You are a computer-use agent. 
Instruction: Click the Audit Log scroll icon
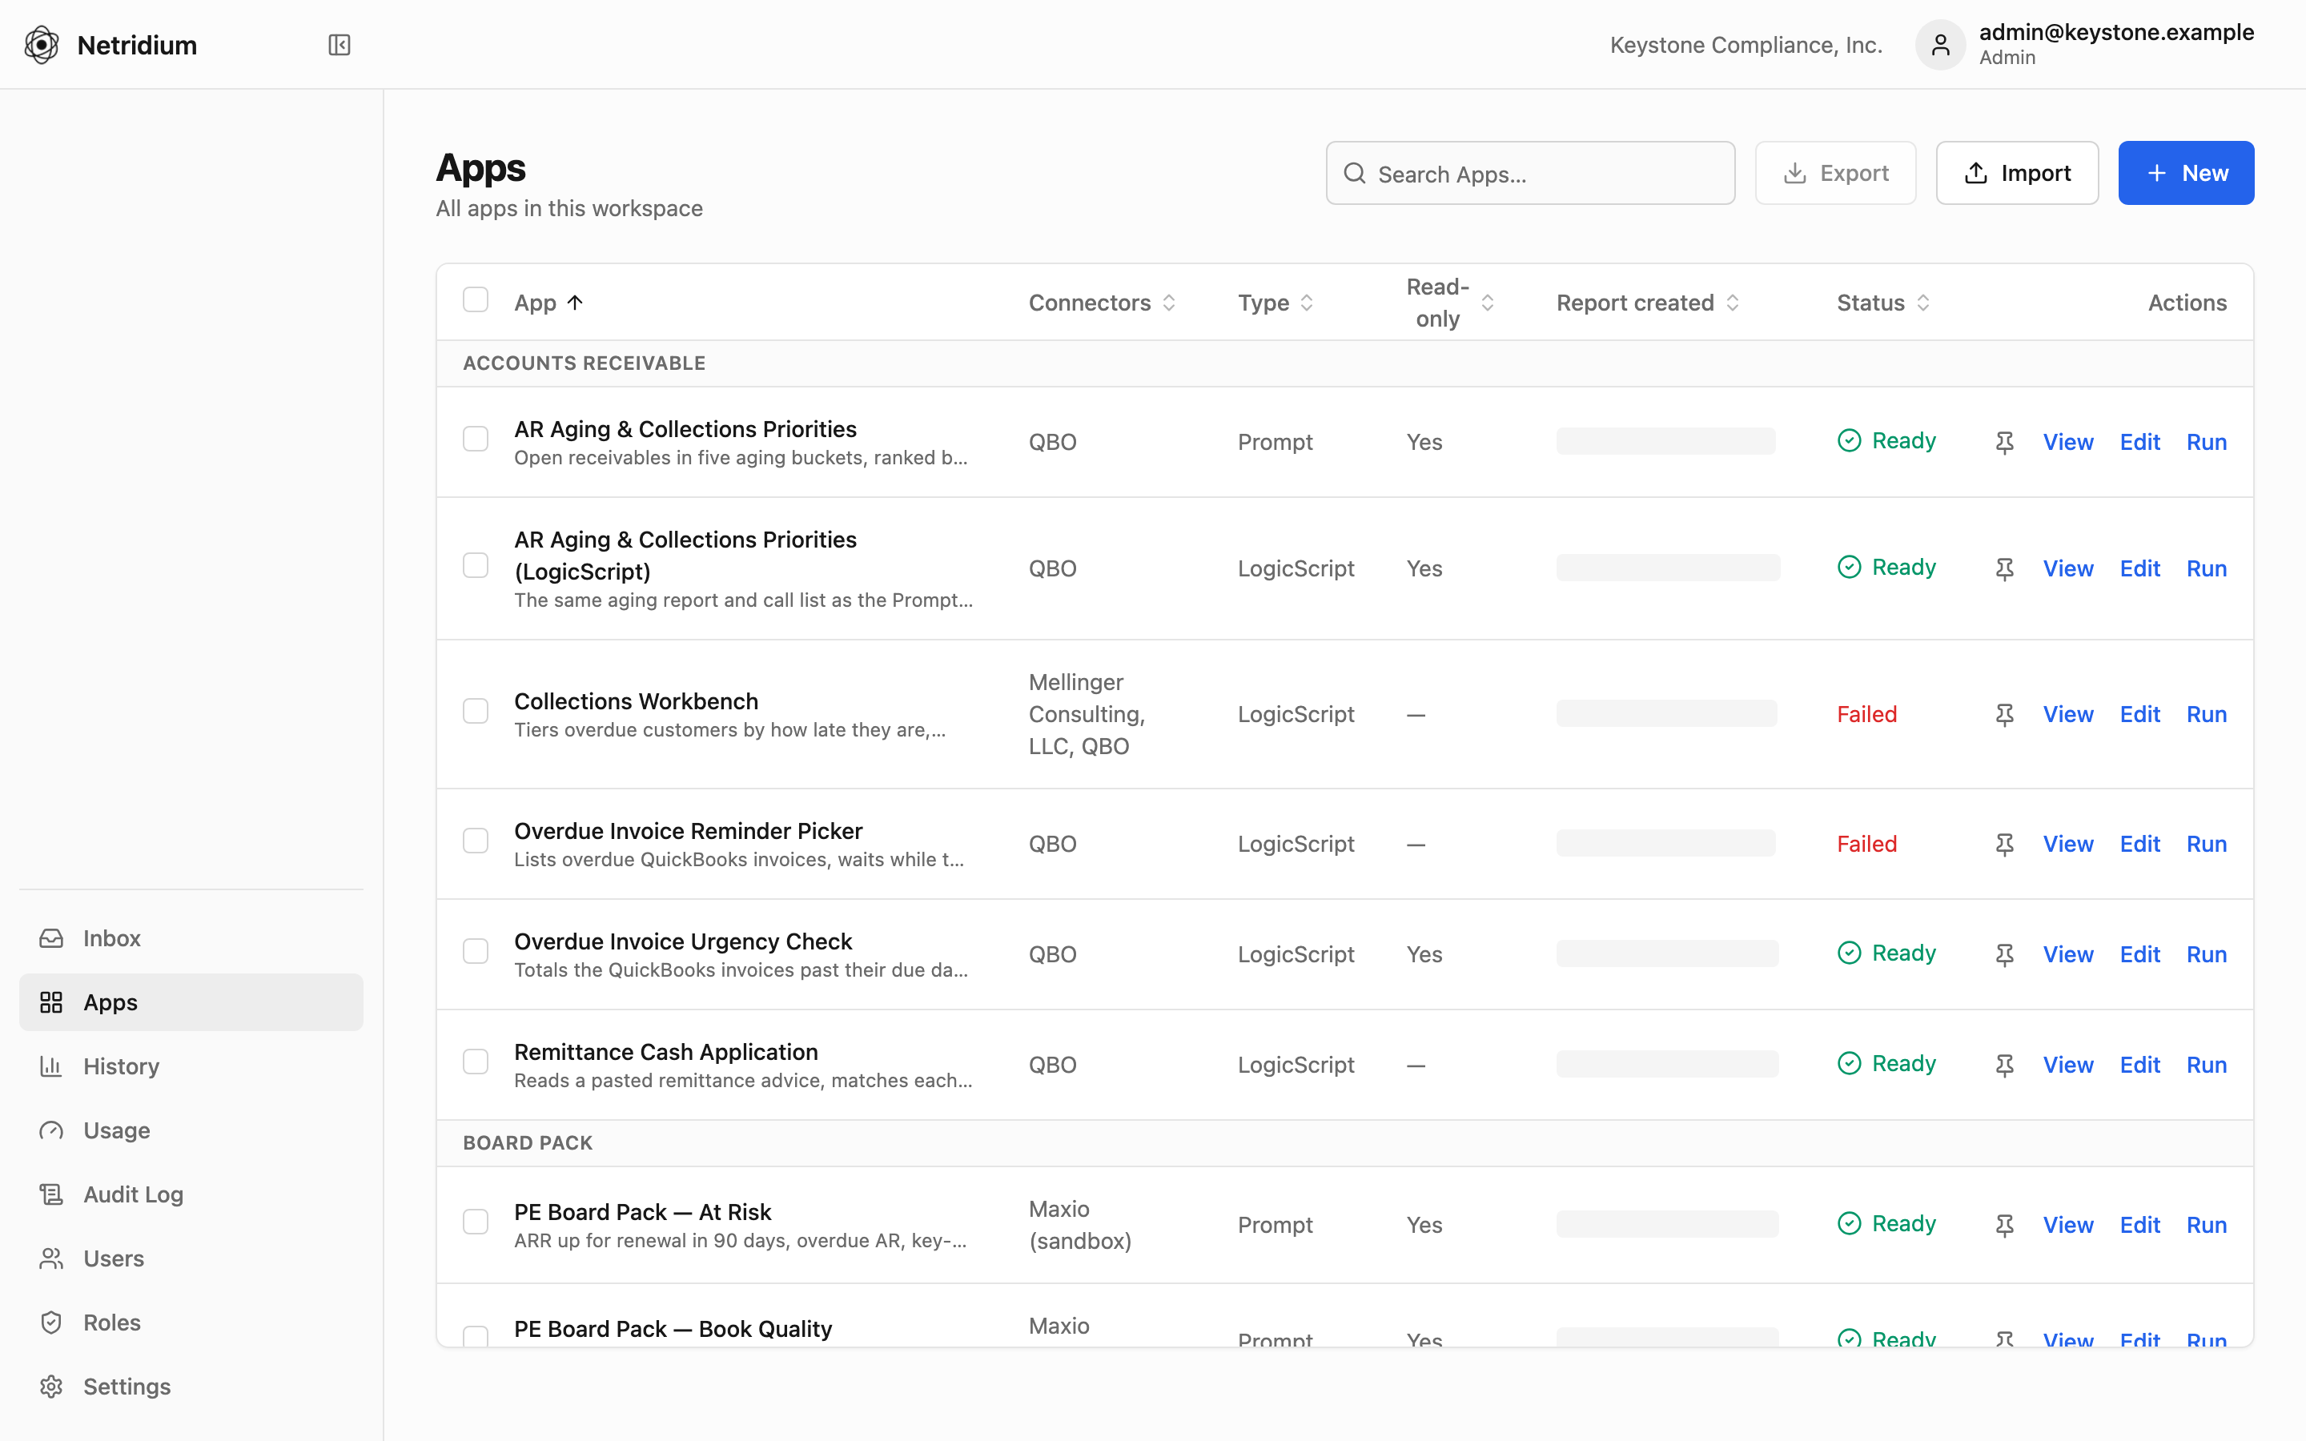pos(51,1194)
